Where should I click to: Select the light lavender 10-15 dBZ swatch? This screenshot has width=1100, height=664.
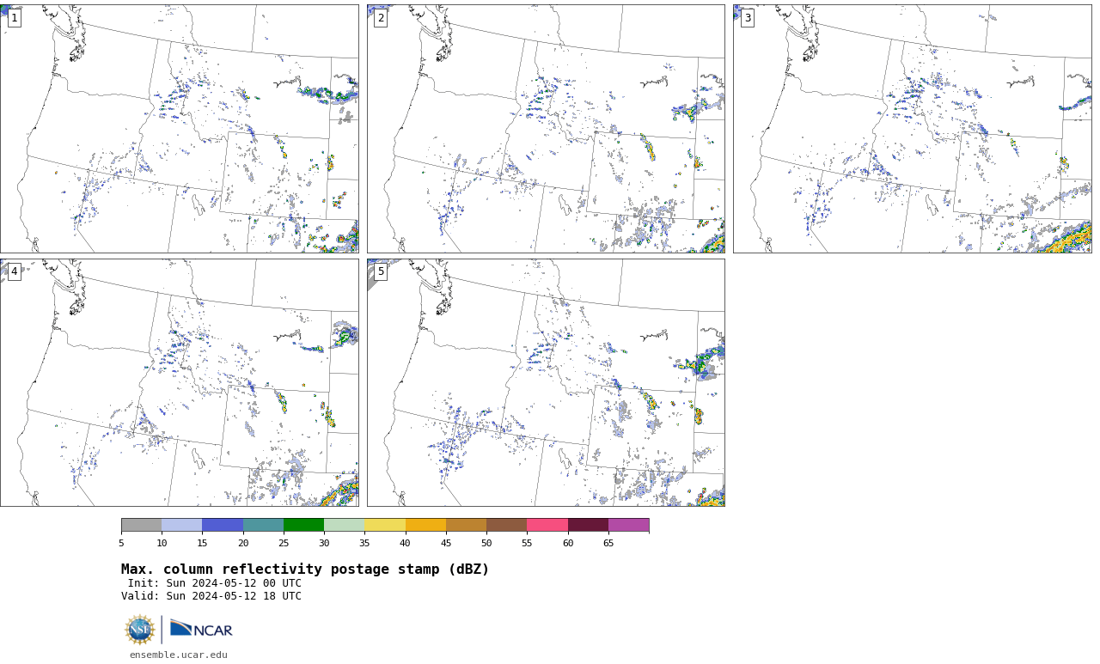coord(182,525)
